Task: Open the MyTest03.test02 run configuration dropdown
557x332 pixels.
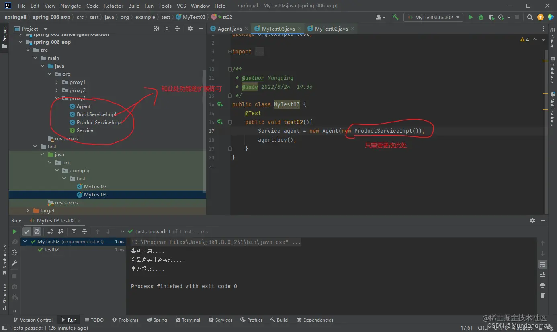Action: point(434,17)
